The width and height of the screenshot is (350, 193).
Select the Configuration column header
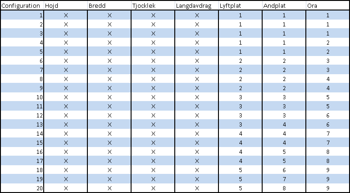[22, 5]
